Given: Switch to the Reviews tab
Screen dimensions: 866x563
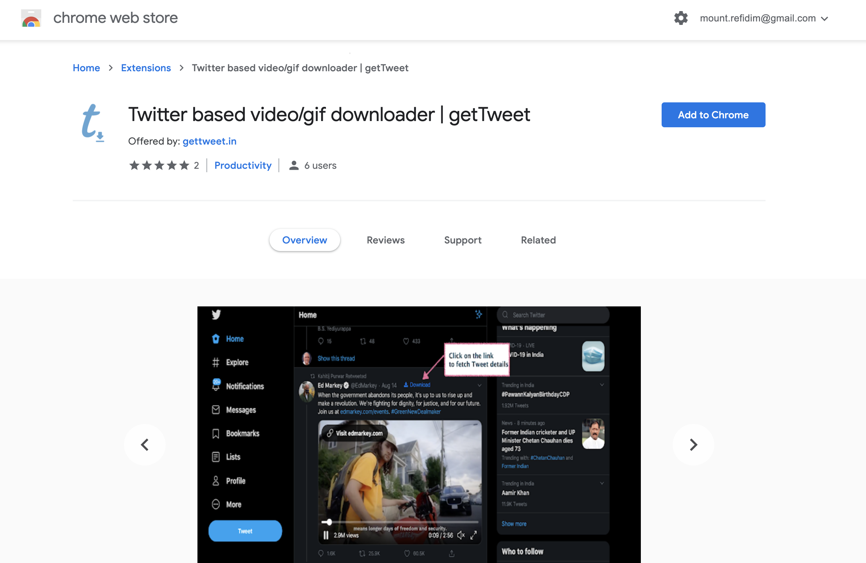Looking at the screenshot, I should (x=385, y=240).
